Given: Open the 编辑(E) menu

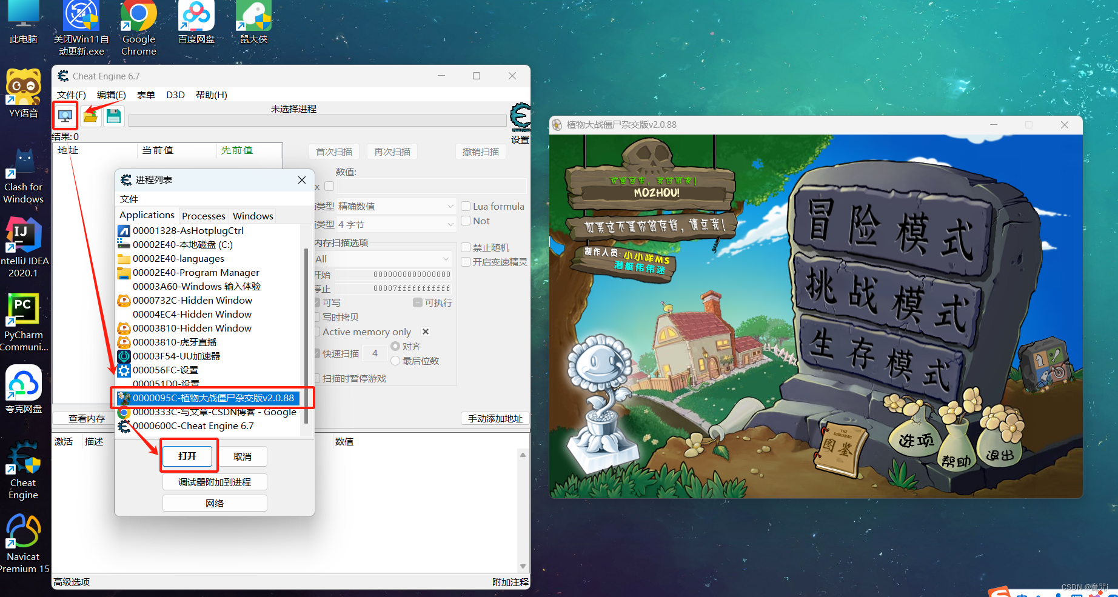Looking at the screenshot, I should 112,95.
